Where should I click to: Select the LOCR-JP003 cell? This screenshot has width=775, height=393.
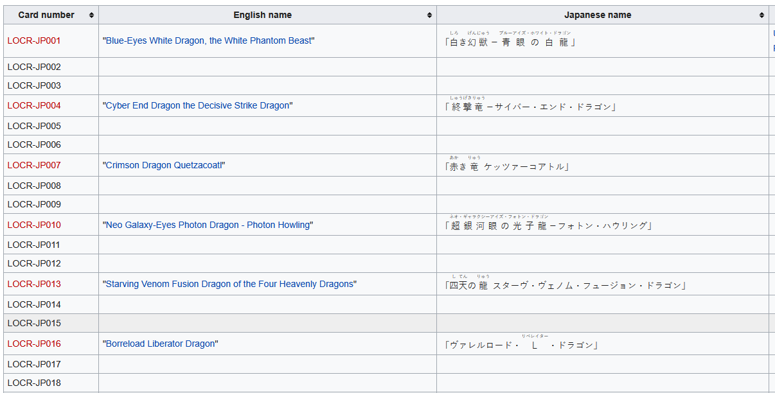[x=51, y=85]
